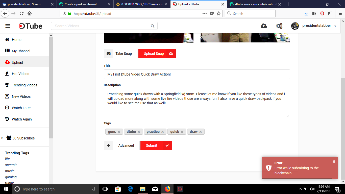Expand Advanced upload options
The height and width of the screenshot is (194, 345).
[121, 145]
